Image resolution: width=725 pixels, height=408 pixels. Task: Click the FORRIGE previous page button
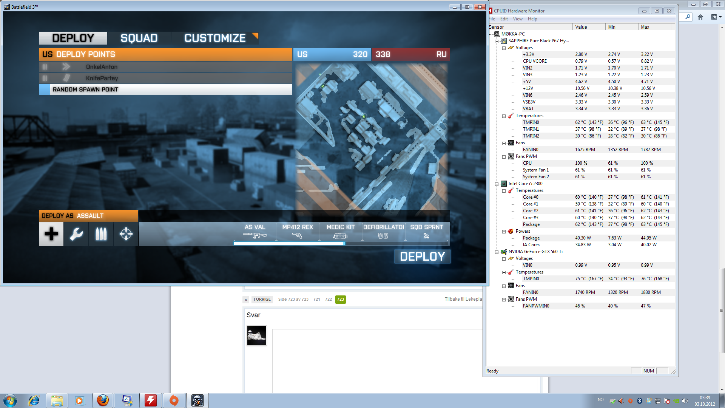pos(262,299)
